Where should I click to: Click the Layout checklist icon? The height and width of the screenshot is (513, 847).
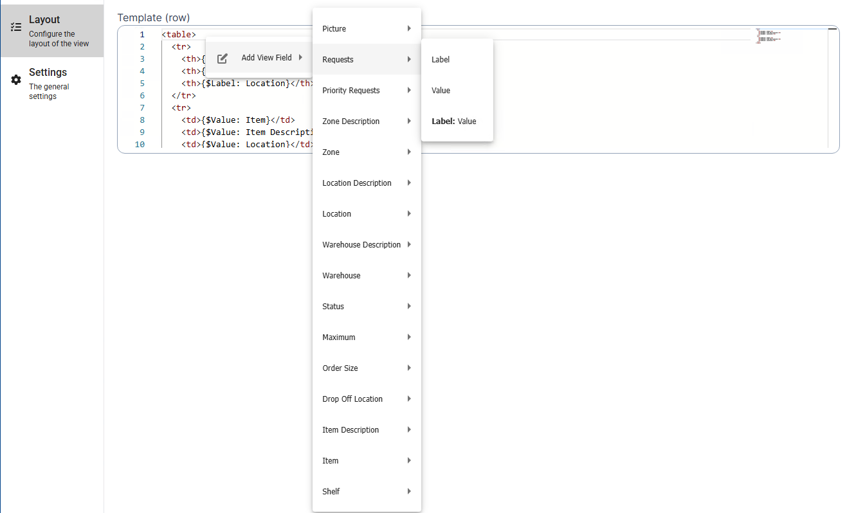pos(16,27)
